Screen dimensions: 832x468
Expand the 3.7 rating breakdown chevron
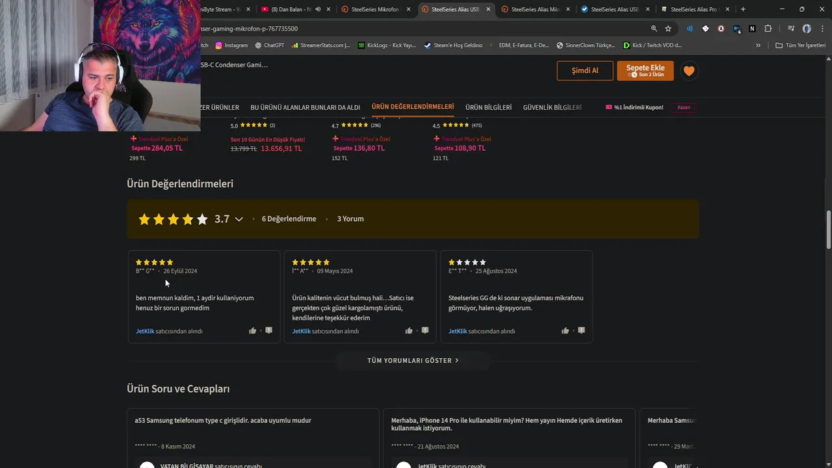(x=239, y=219)
